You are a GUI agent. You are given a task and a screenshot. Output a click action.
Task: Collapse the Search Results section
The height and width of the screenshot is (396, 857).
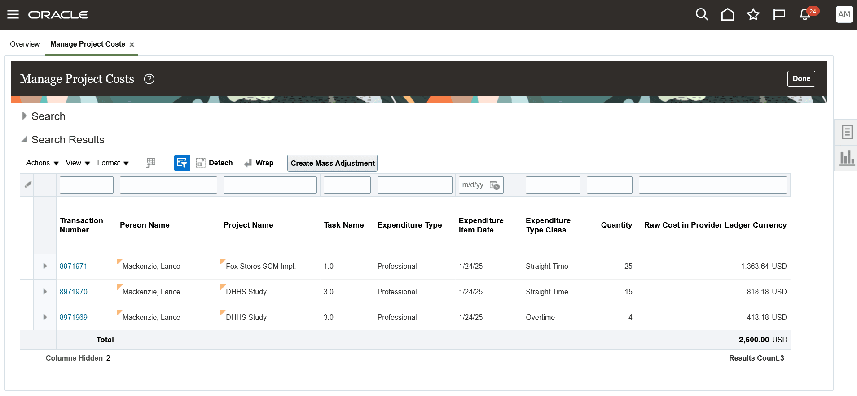point(24,139)
